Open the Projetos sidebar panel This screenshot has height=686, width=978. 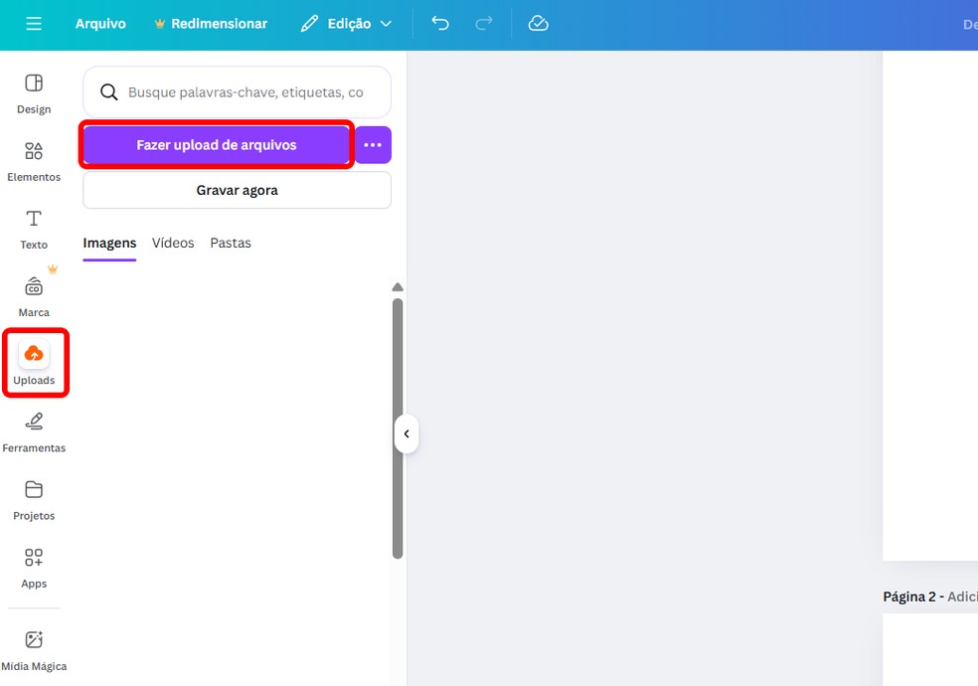click(x=34, y=501)
